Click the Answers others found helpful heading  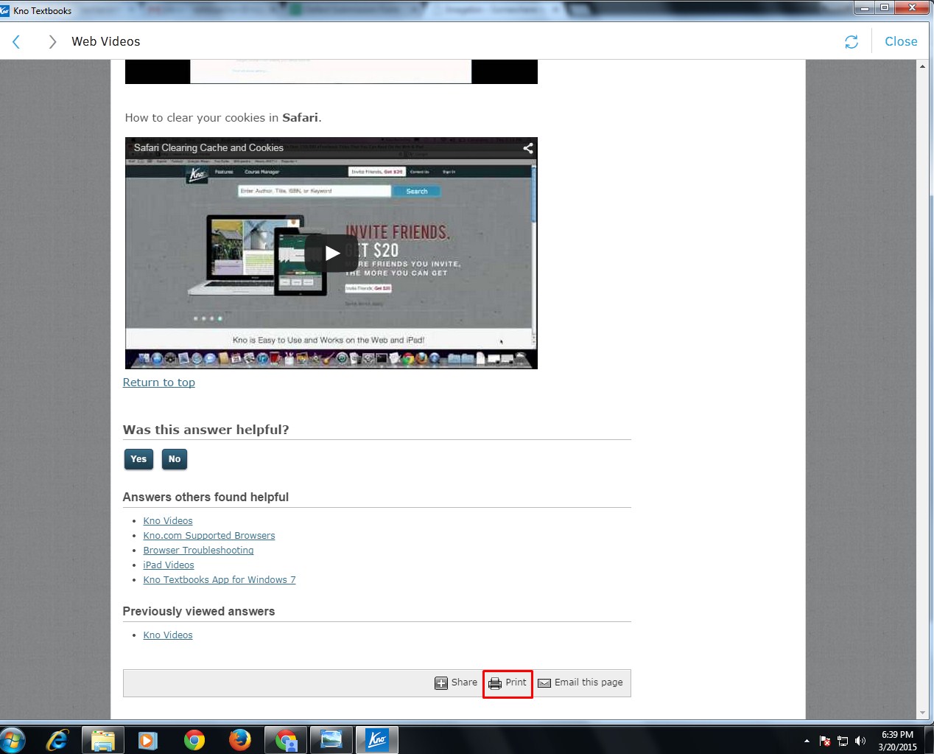(206, 498)
